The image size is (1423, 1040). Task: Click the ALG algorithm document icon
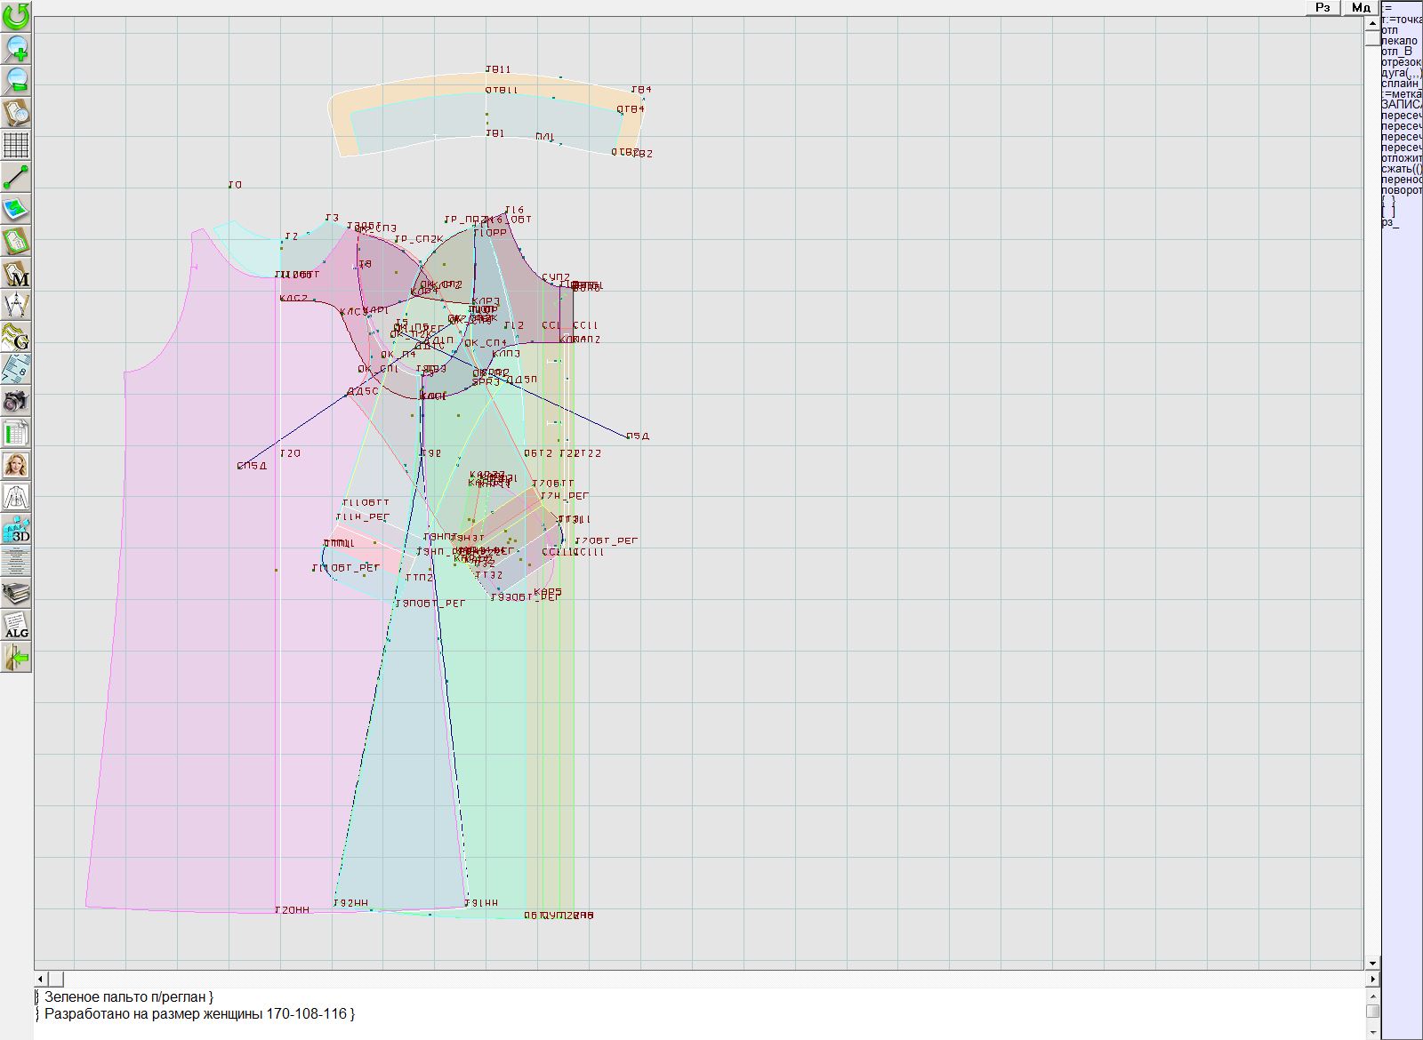pyautogui.click(x=16, y=625)
